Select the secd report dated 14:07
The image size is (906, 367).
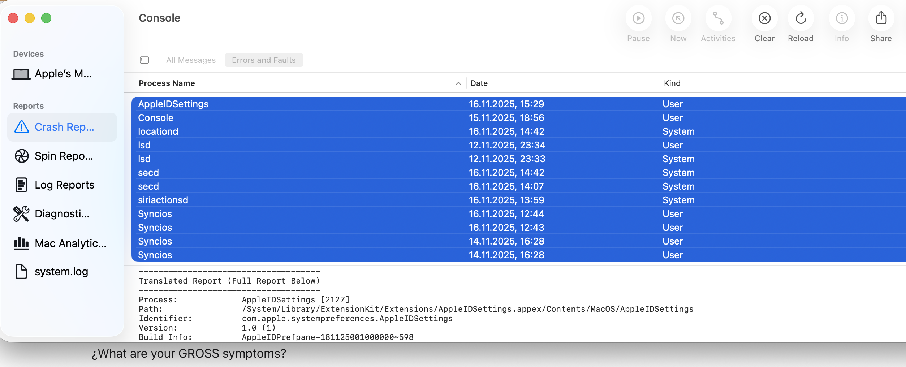519,186
